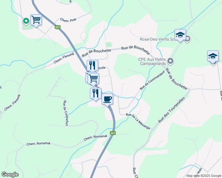
Task: Select the restaurant marker beside the coffee cup
Action: click(x=96, y=93)
